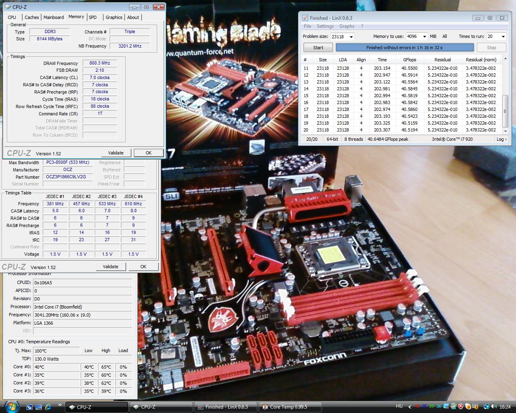Screen dimensions: 516x413
Task: Click the LinX finished progress bar
Action: tap(405, 48)
